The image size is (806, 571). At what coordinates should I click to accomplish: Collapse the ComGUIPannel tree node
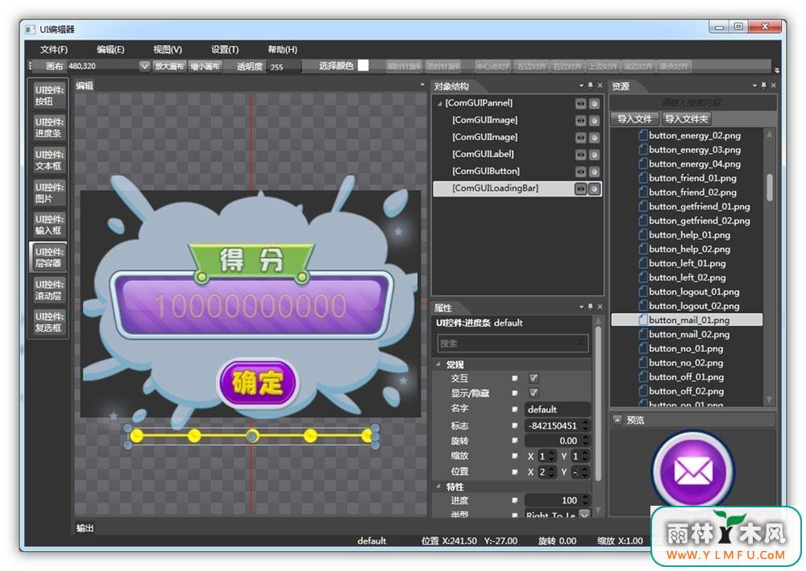(x=439, y=104)
